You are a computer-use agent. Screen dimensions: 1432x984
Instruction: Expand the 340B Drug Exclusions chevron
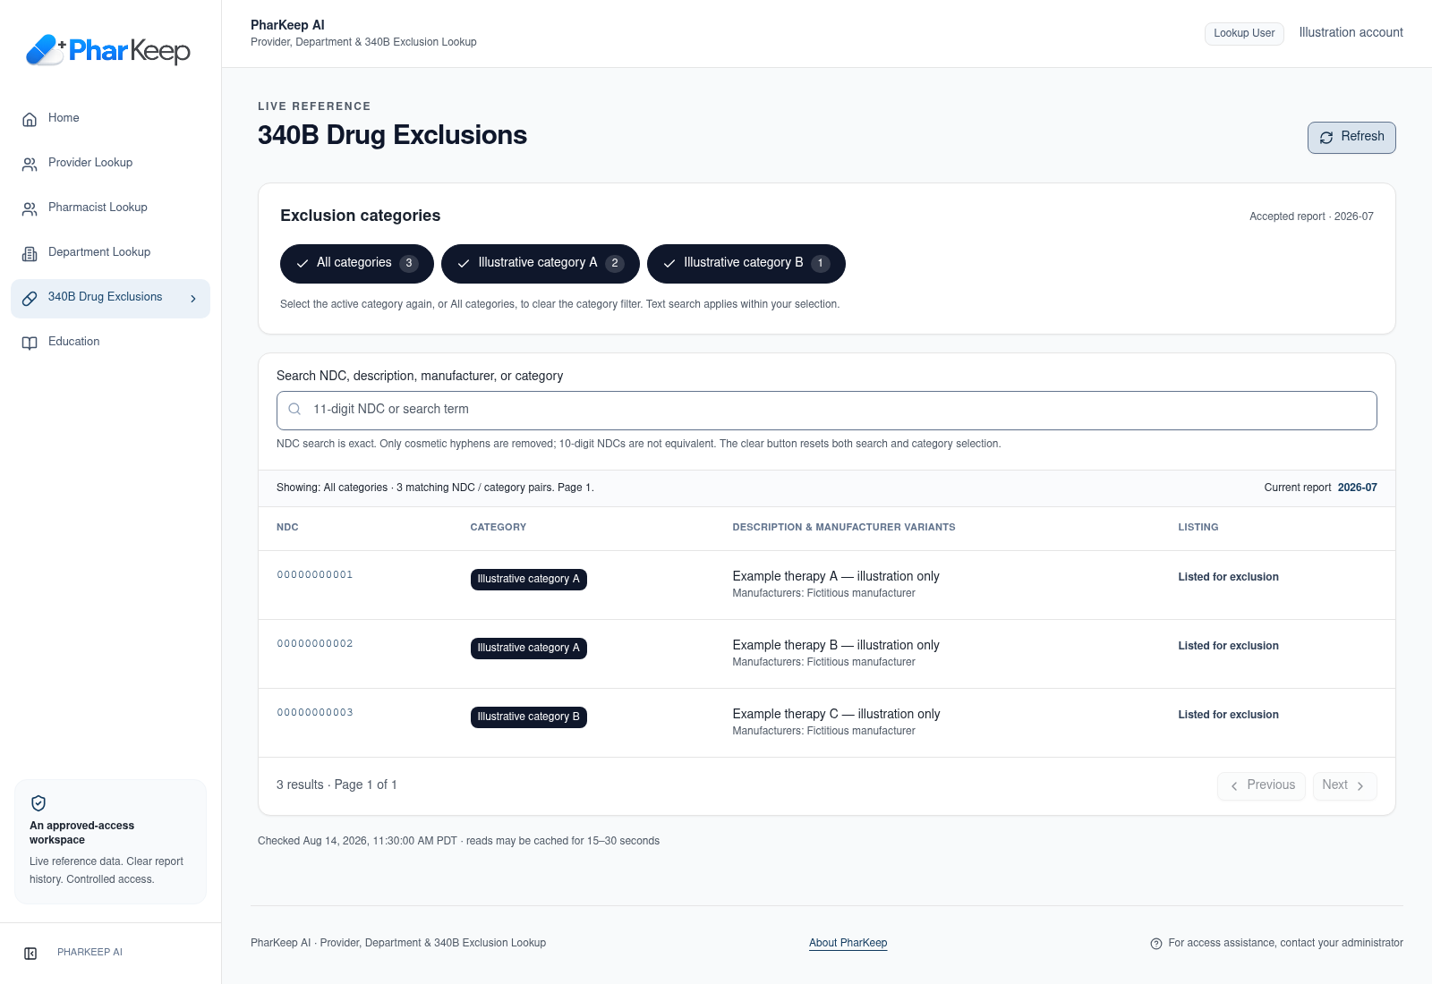[x=193, y=299]
